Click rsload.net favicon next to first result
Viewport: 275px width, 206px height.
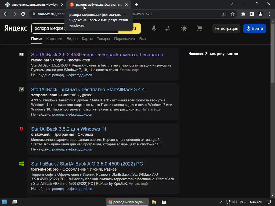pyautogui.click(x=21, y=54)
